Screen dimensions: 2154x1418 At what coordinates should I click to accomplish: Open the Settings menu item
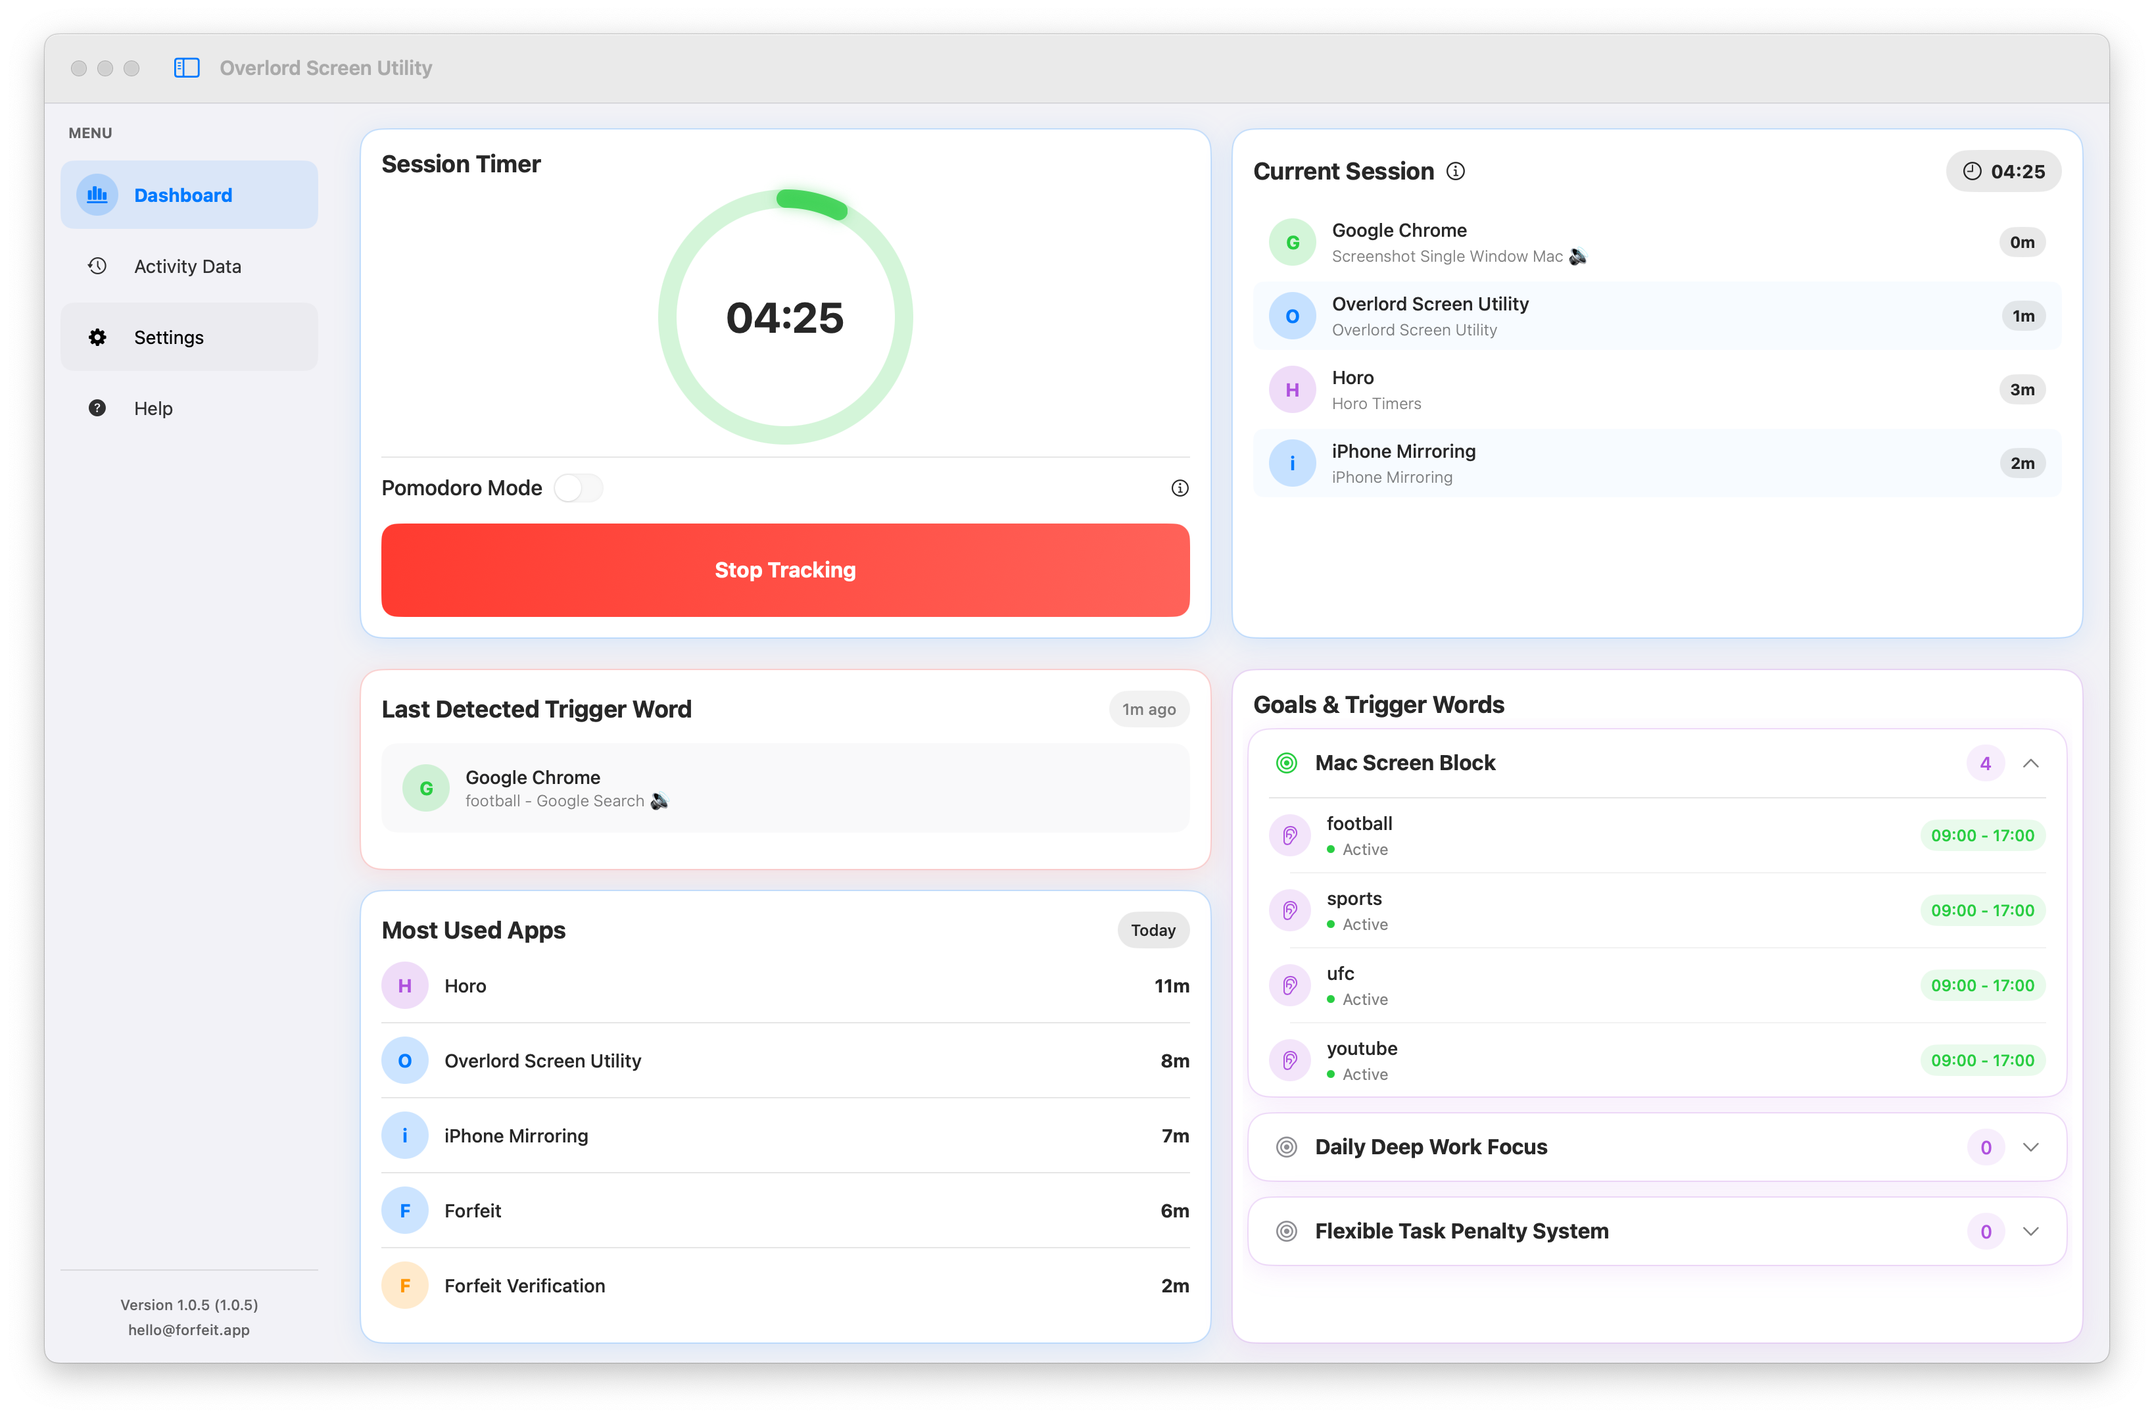(x=189, y=337)
